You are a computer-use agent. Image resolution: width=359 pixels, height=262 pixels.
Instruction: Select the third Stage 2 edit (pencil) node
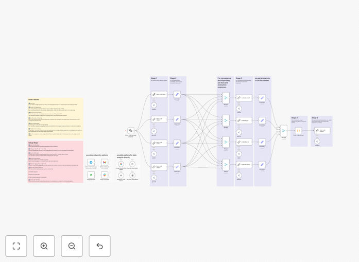(x=177, y=143)
